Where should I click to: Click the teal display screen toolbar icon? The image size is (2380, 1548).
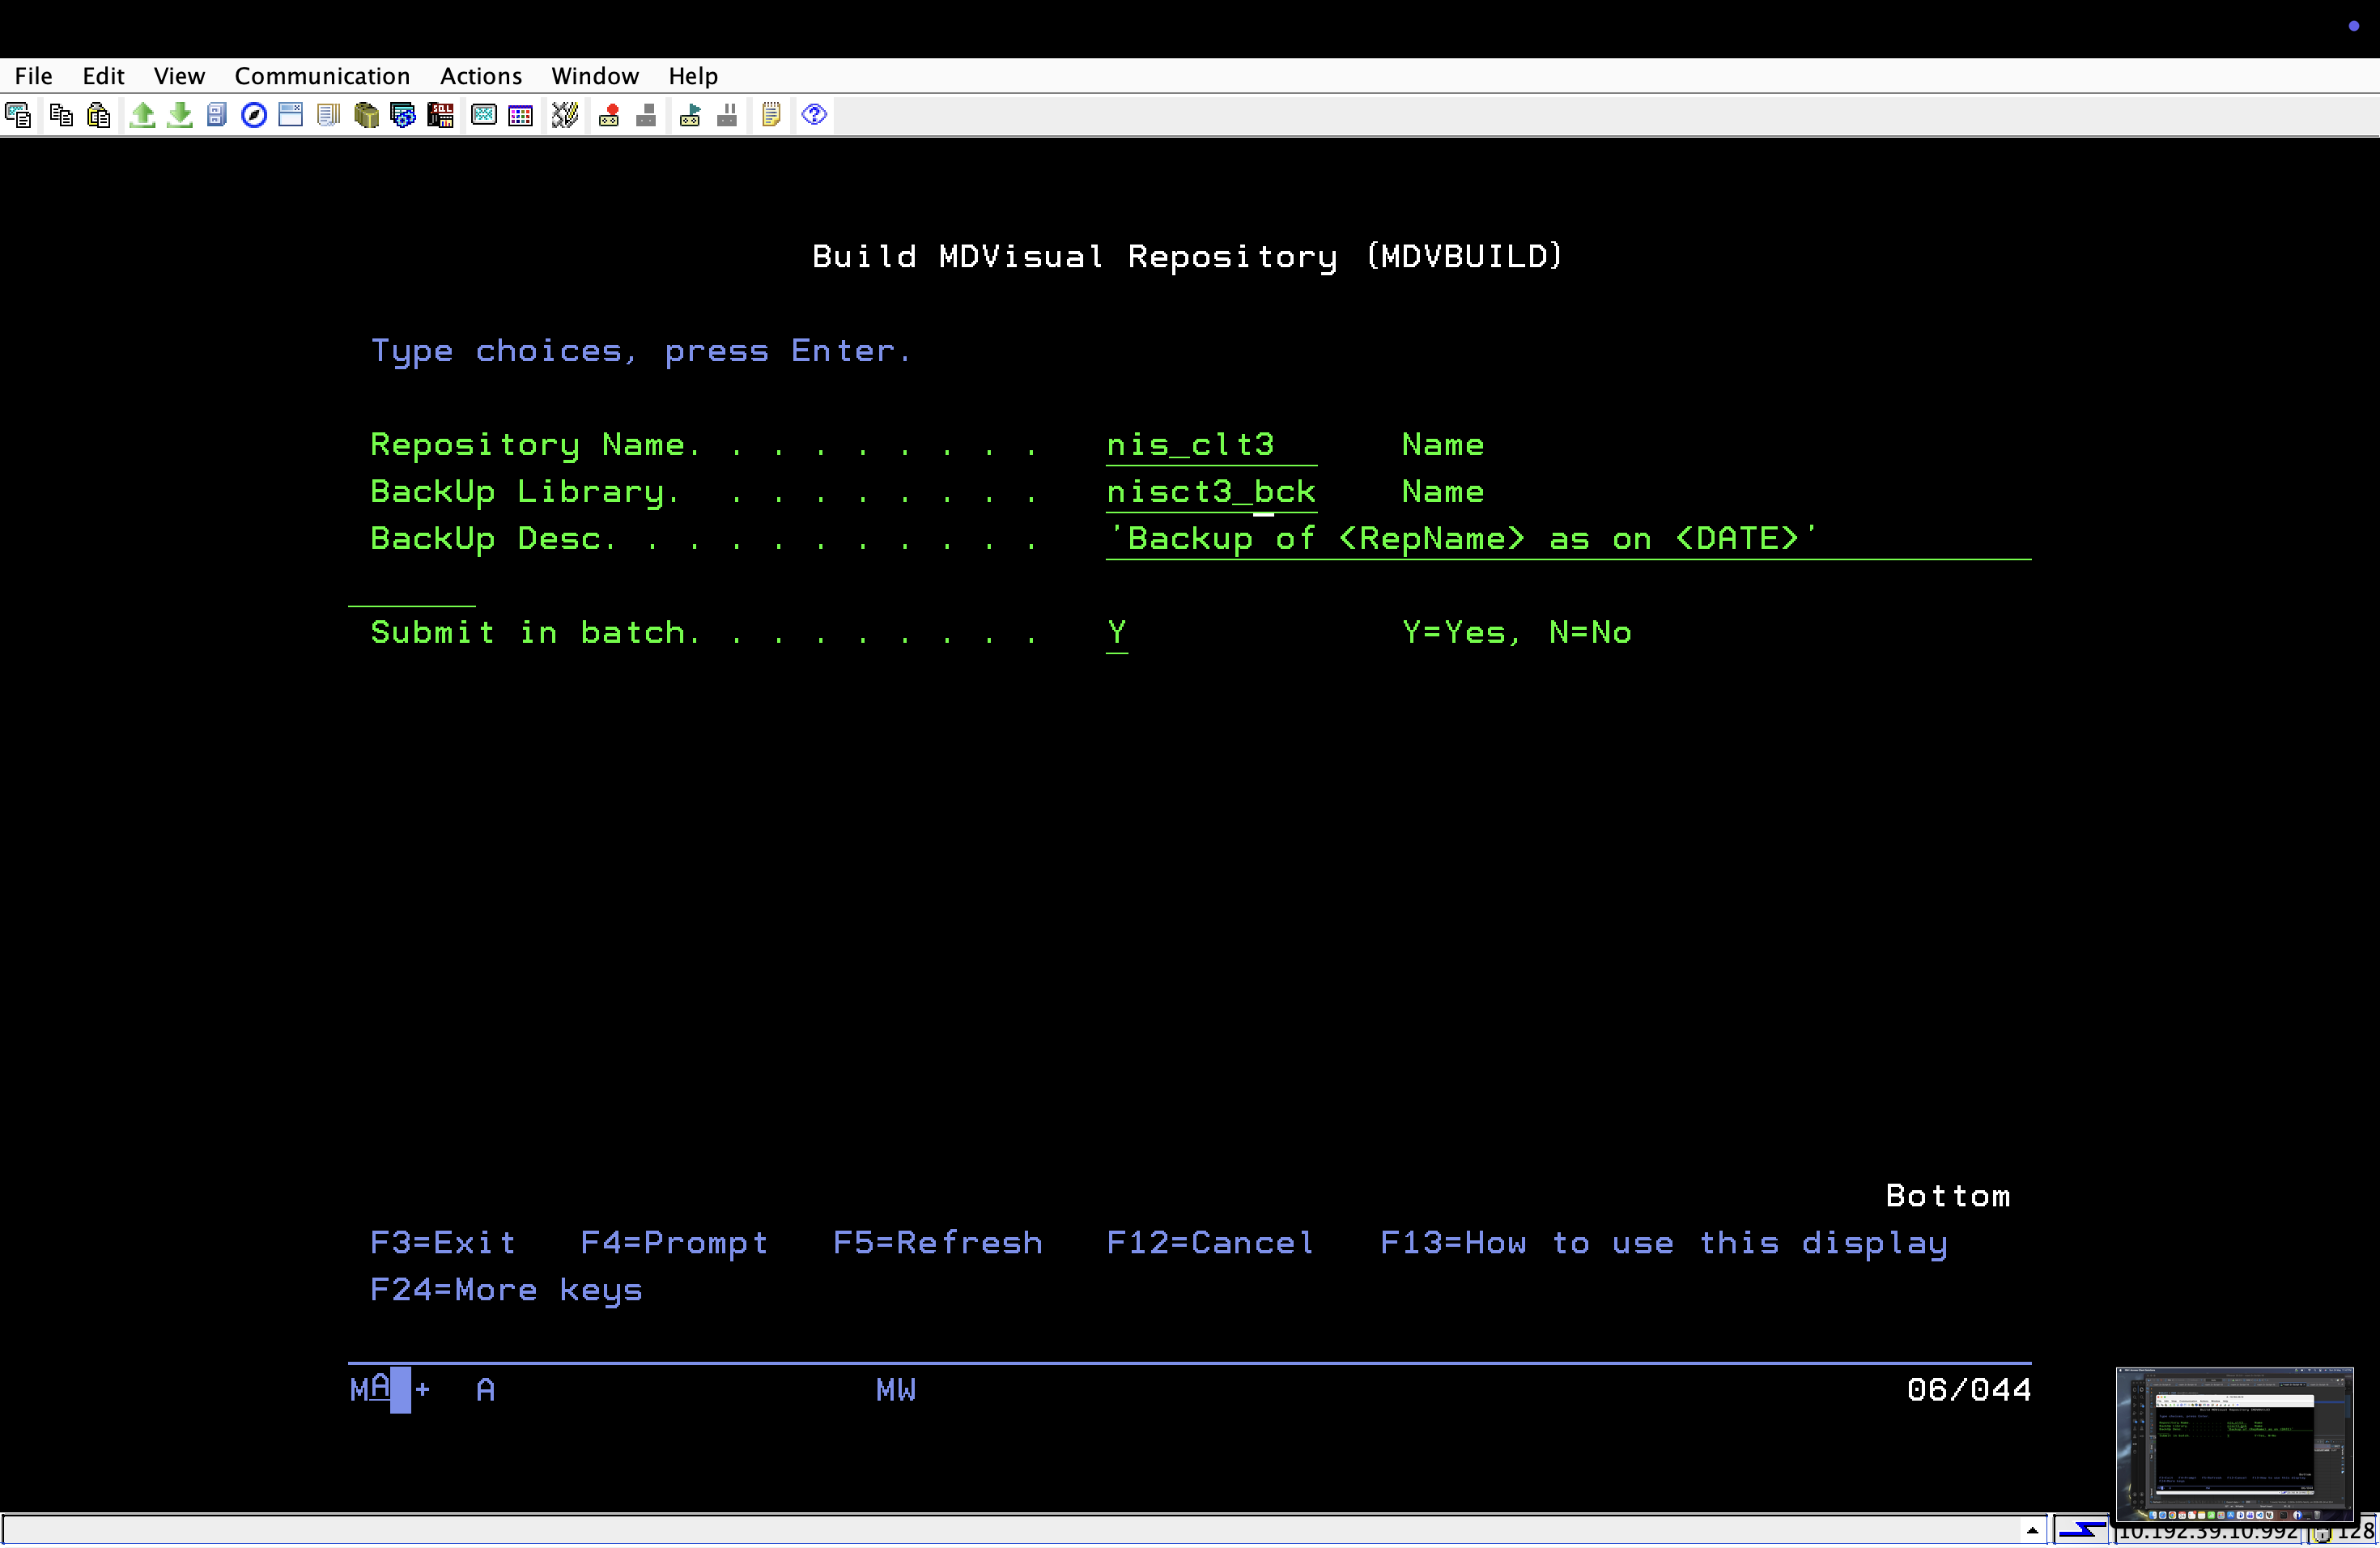(x=484, y=115)
